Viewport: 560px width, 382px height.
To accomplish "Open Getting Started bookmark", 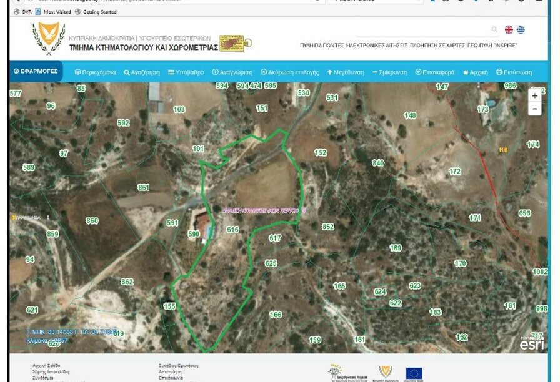I will pyautogui.click(x=96, y=12).
